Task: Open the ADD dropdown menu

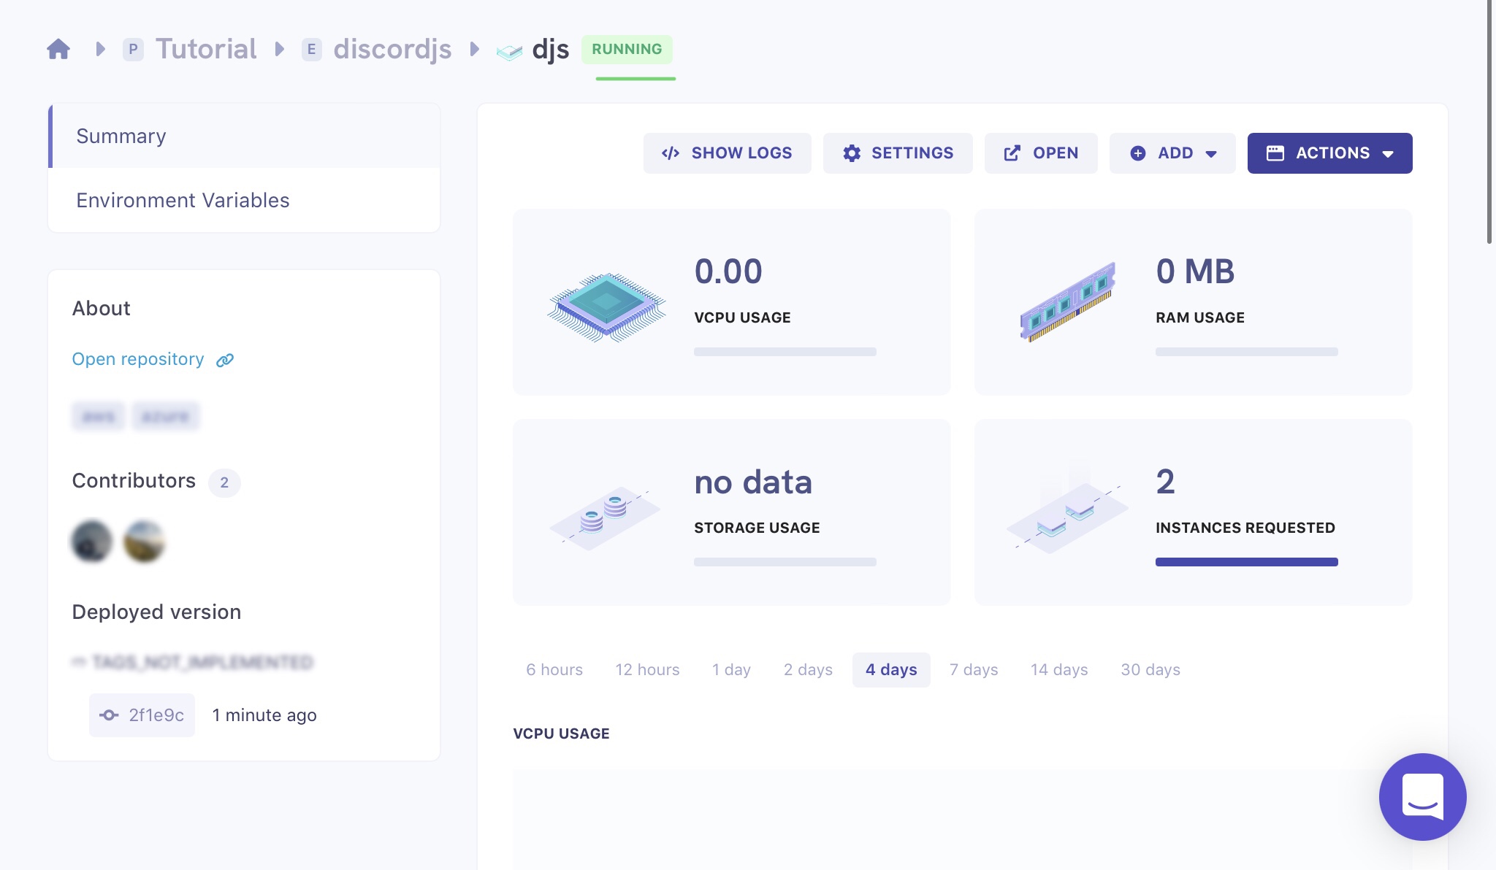Action: (x=1172, y=153)
